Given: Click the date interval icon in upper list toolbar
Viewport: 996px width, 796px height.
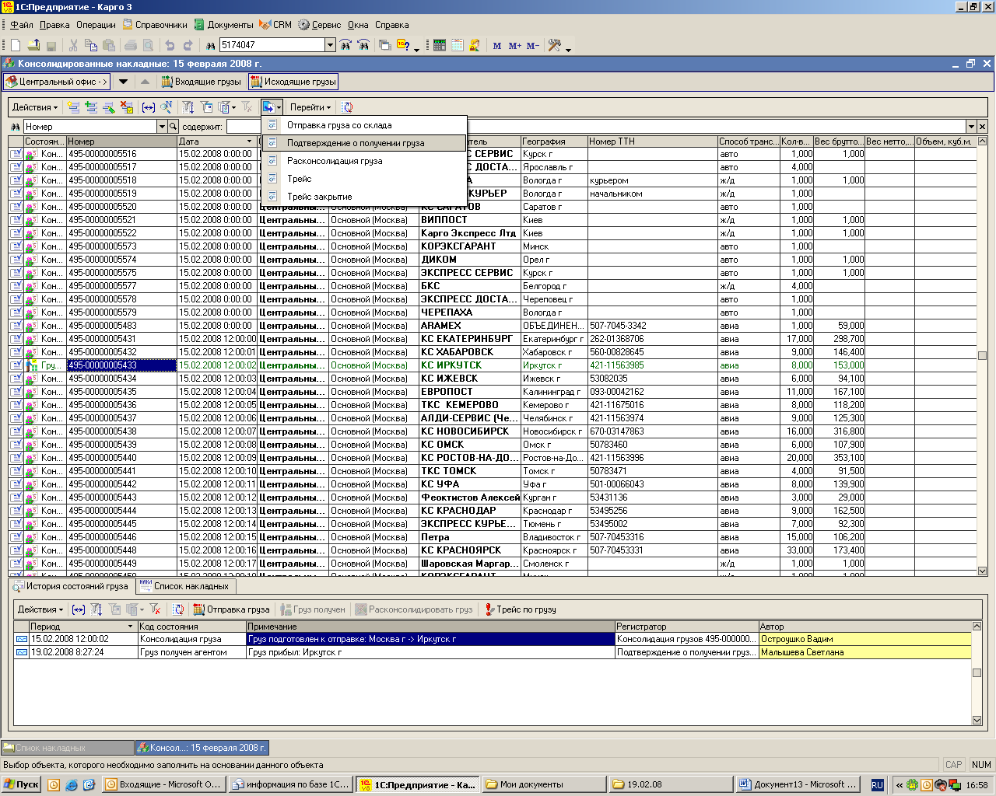Looking at the screenshot, I should (x=149, y=107).
